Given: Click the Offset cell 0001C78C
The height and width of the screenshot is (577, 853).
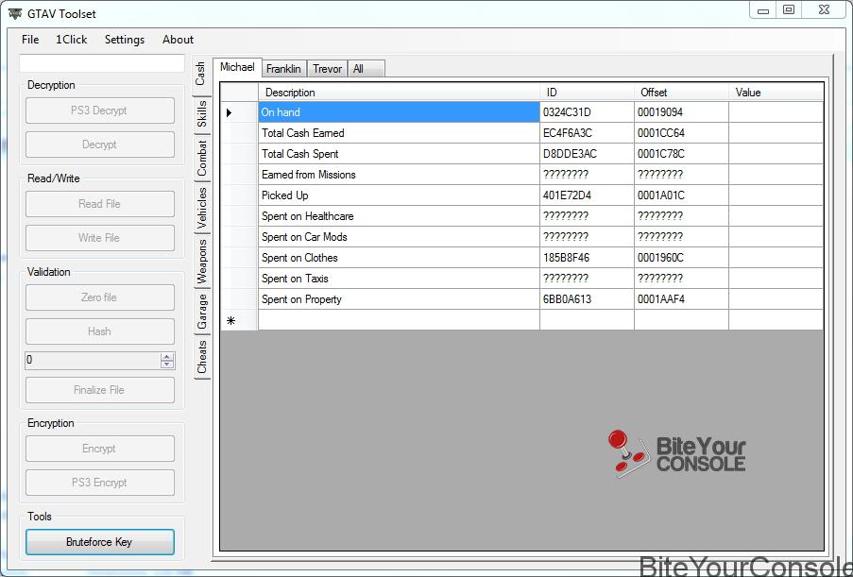Looking at the screenshot, I should [x=681, y=154].
